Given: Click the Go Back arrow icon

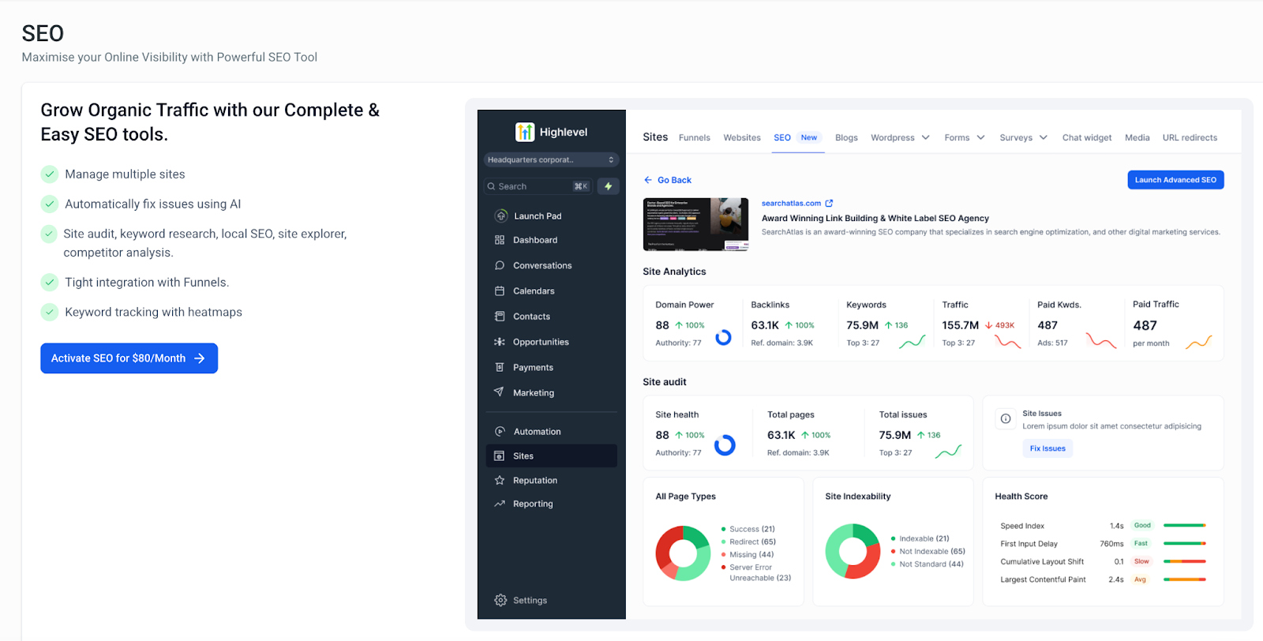Looking at the screenshot, I should 648,180.
